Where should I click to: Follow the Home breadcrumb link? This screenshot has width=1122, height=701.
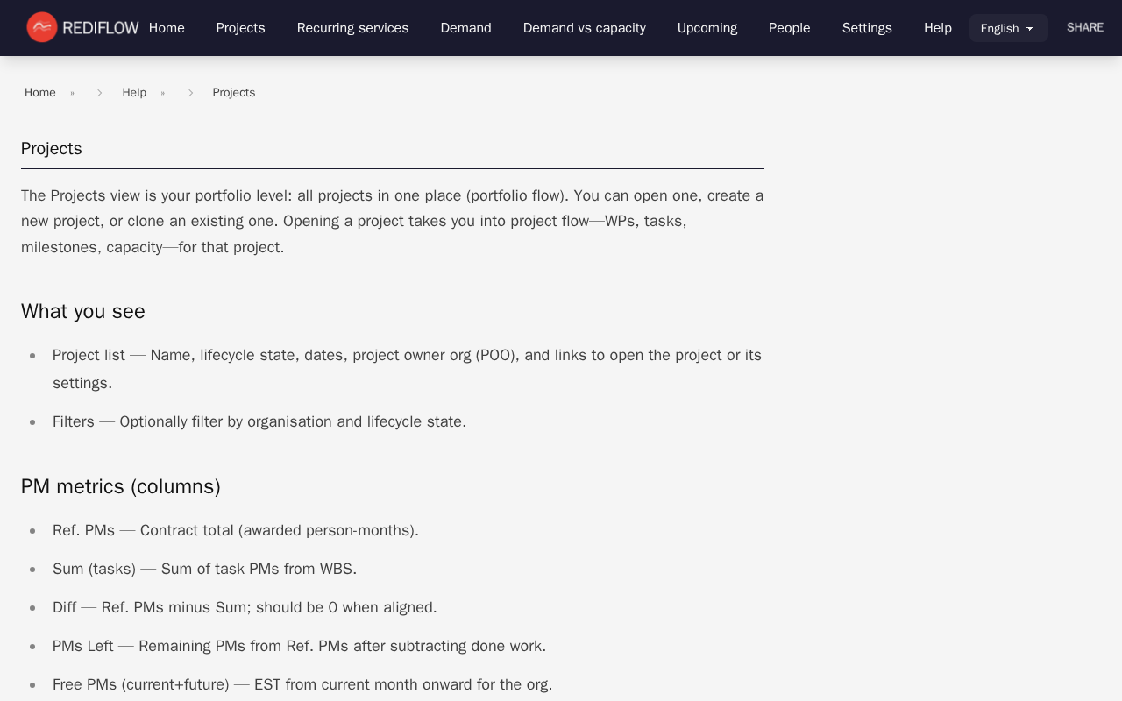pos(40,93)
